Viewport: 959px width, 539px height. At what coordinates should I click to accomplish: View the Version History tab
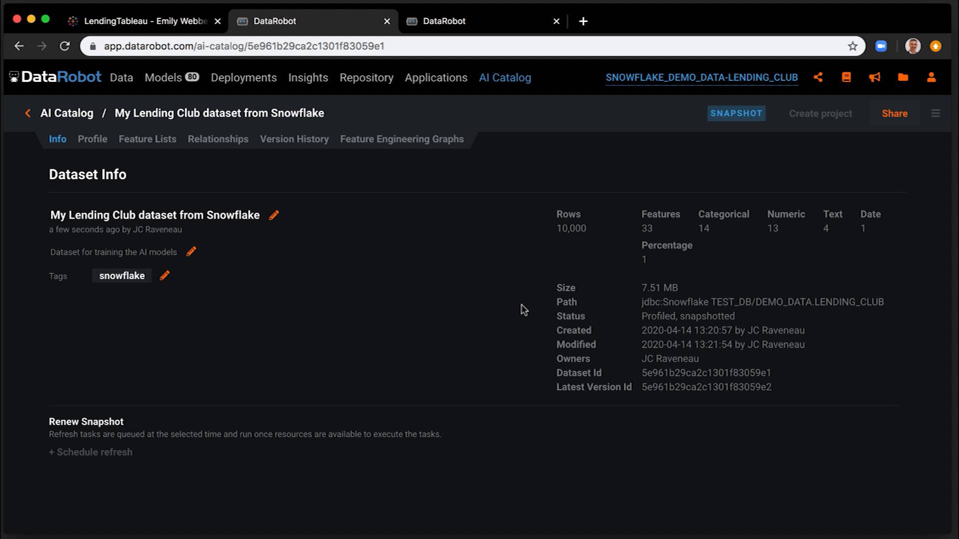click(294, 139)
